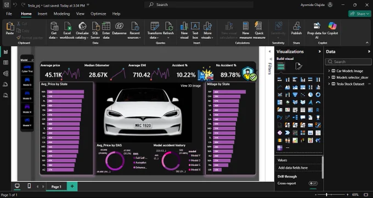The image size is (373, 198).
Task: Select the Line chart visual type
Action: [x=280, y=87]
